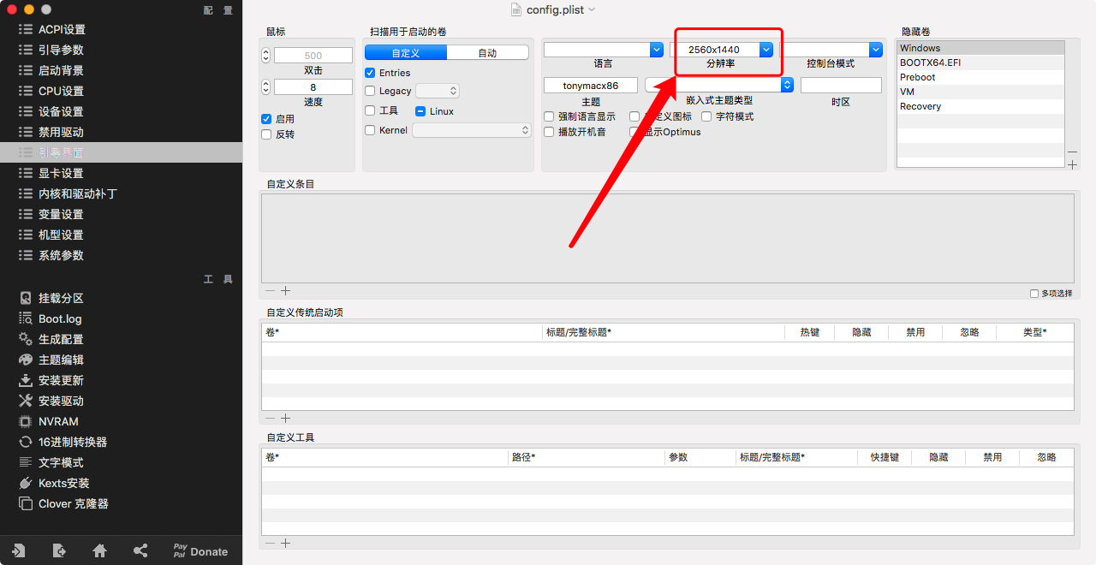The image size is (1096, 565).
Task: Open the NVRAM tool
Action: point(49,421)
